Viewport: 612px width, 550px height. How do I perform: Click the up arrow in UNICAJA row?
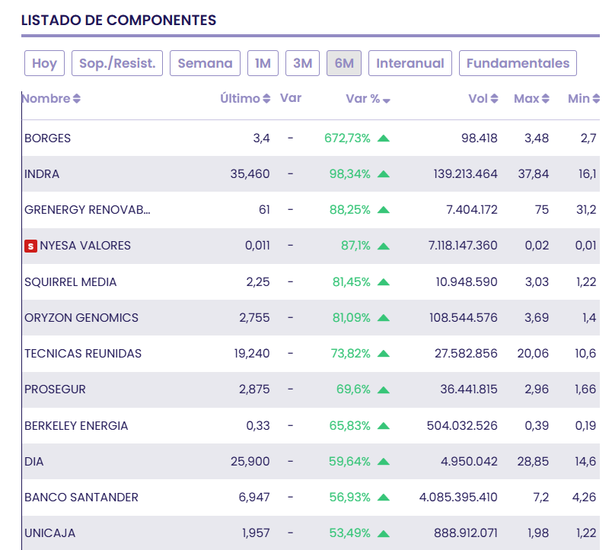tap(384, 533)
